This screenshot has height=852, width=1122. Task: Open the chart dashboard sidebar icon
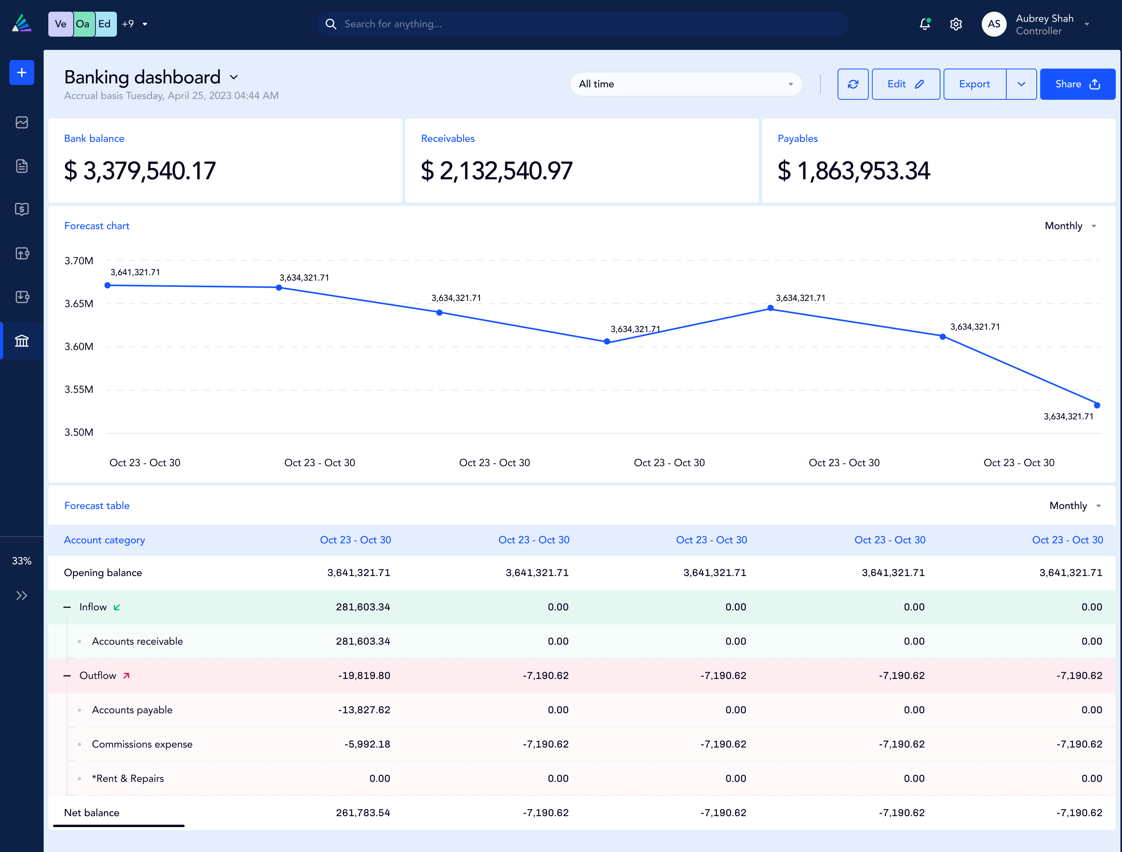click(x=21, y=122)
